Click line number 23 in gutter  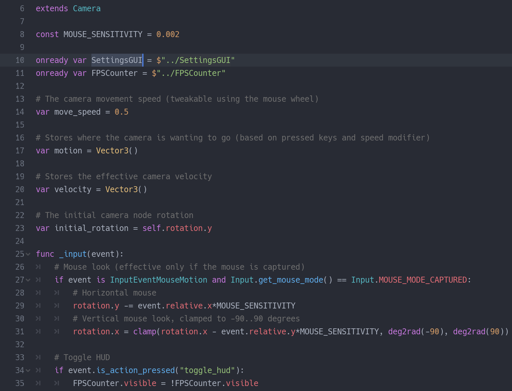pos(20,228)
